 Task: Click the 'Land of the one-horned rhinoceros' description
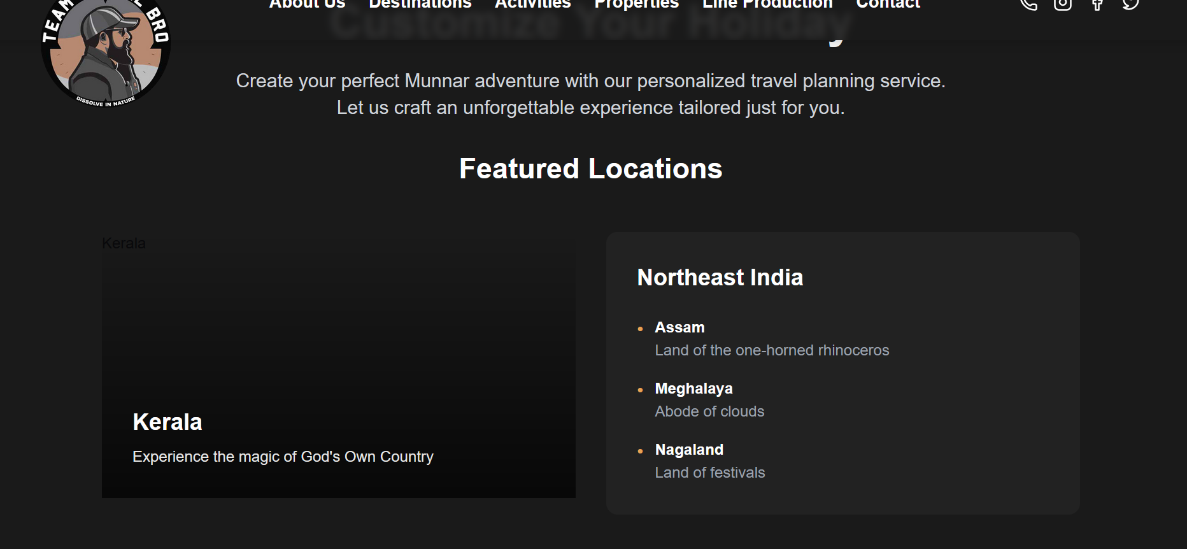pos(772,350)
